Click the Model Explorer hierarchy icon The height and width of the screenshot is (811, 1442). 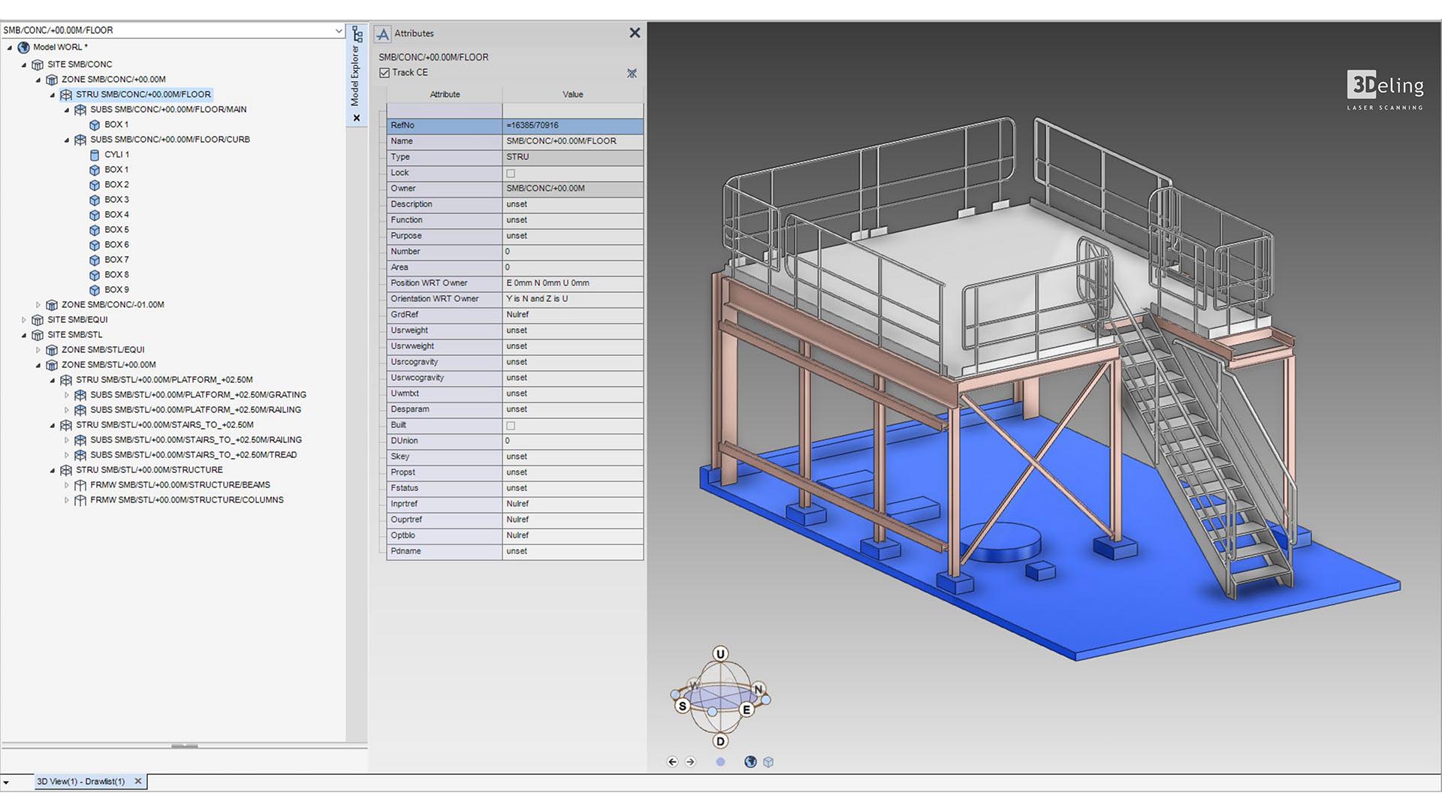point(357,34)
